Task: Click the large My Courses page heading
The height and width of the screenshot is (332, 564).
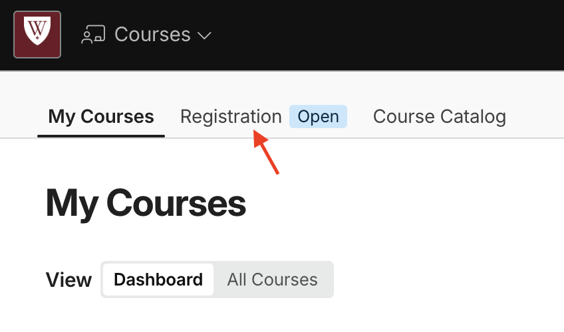Action: pos(146,203)
